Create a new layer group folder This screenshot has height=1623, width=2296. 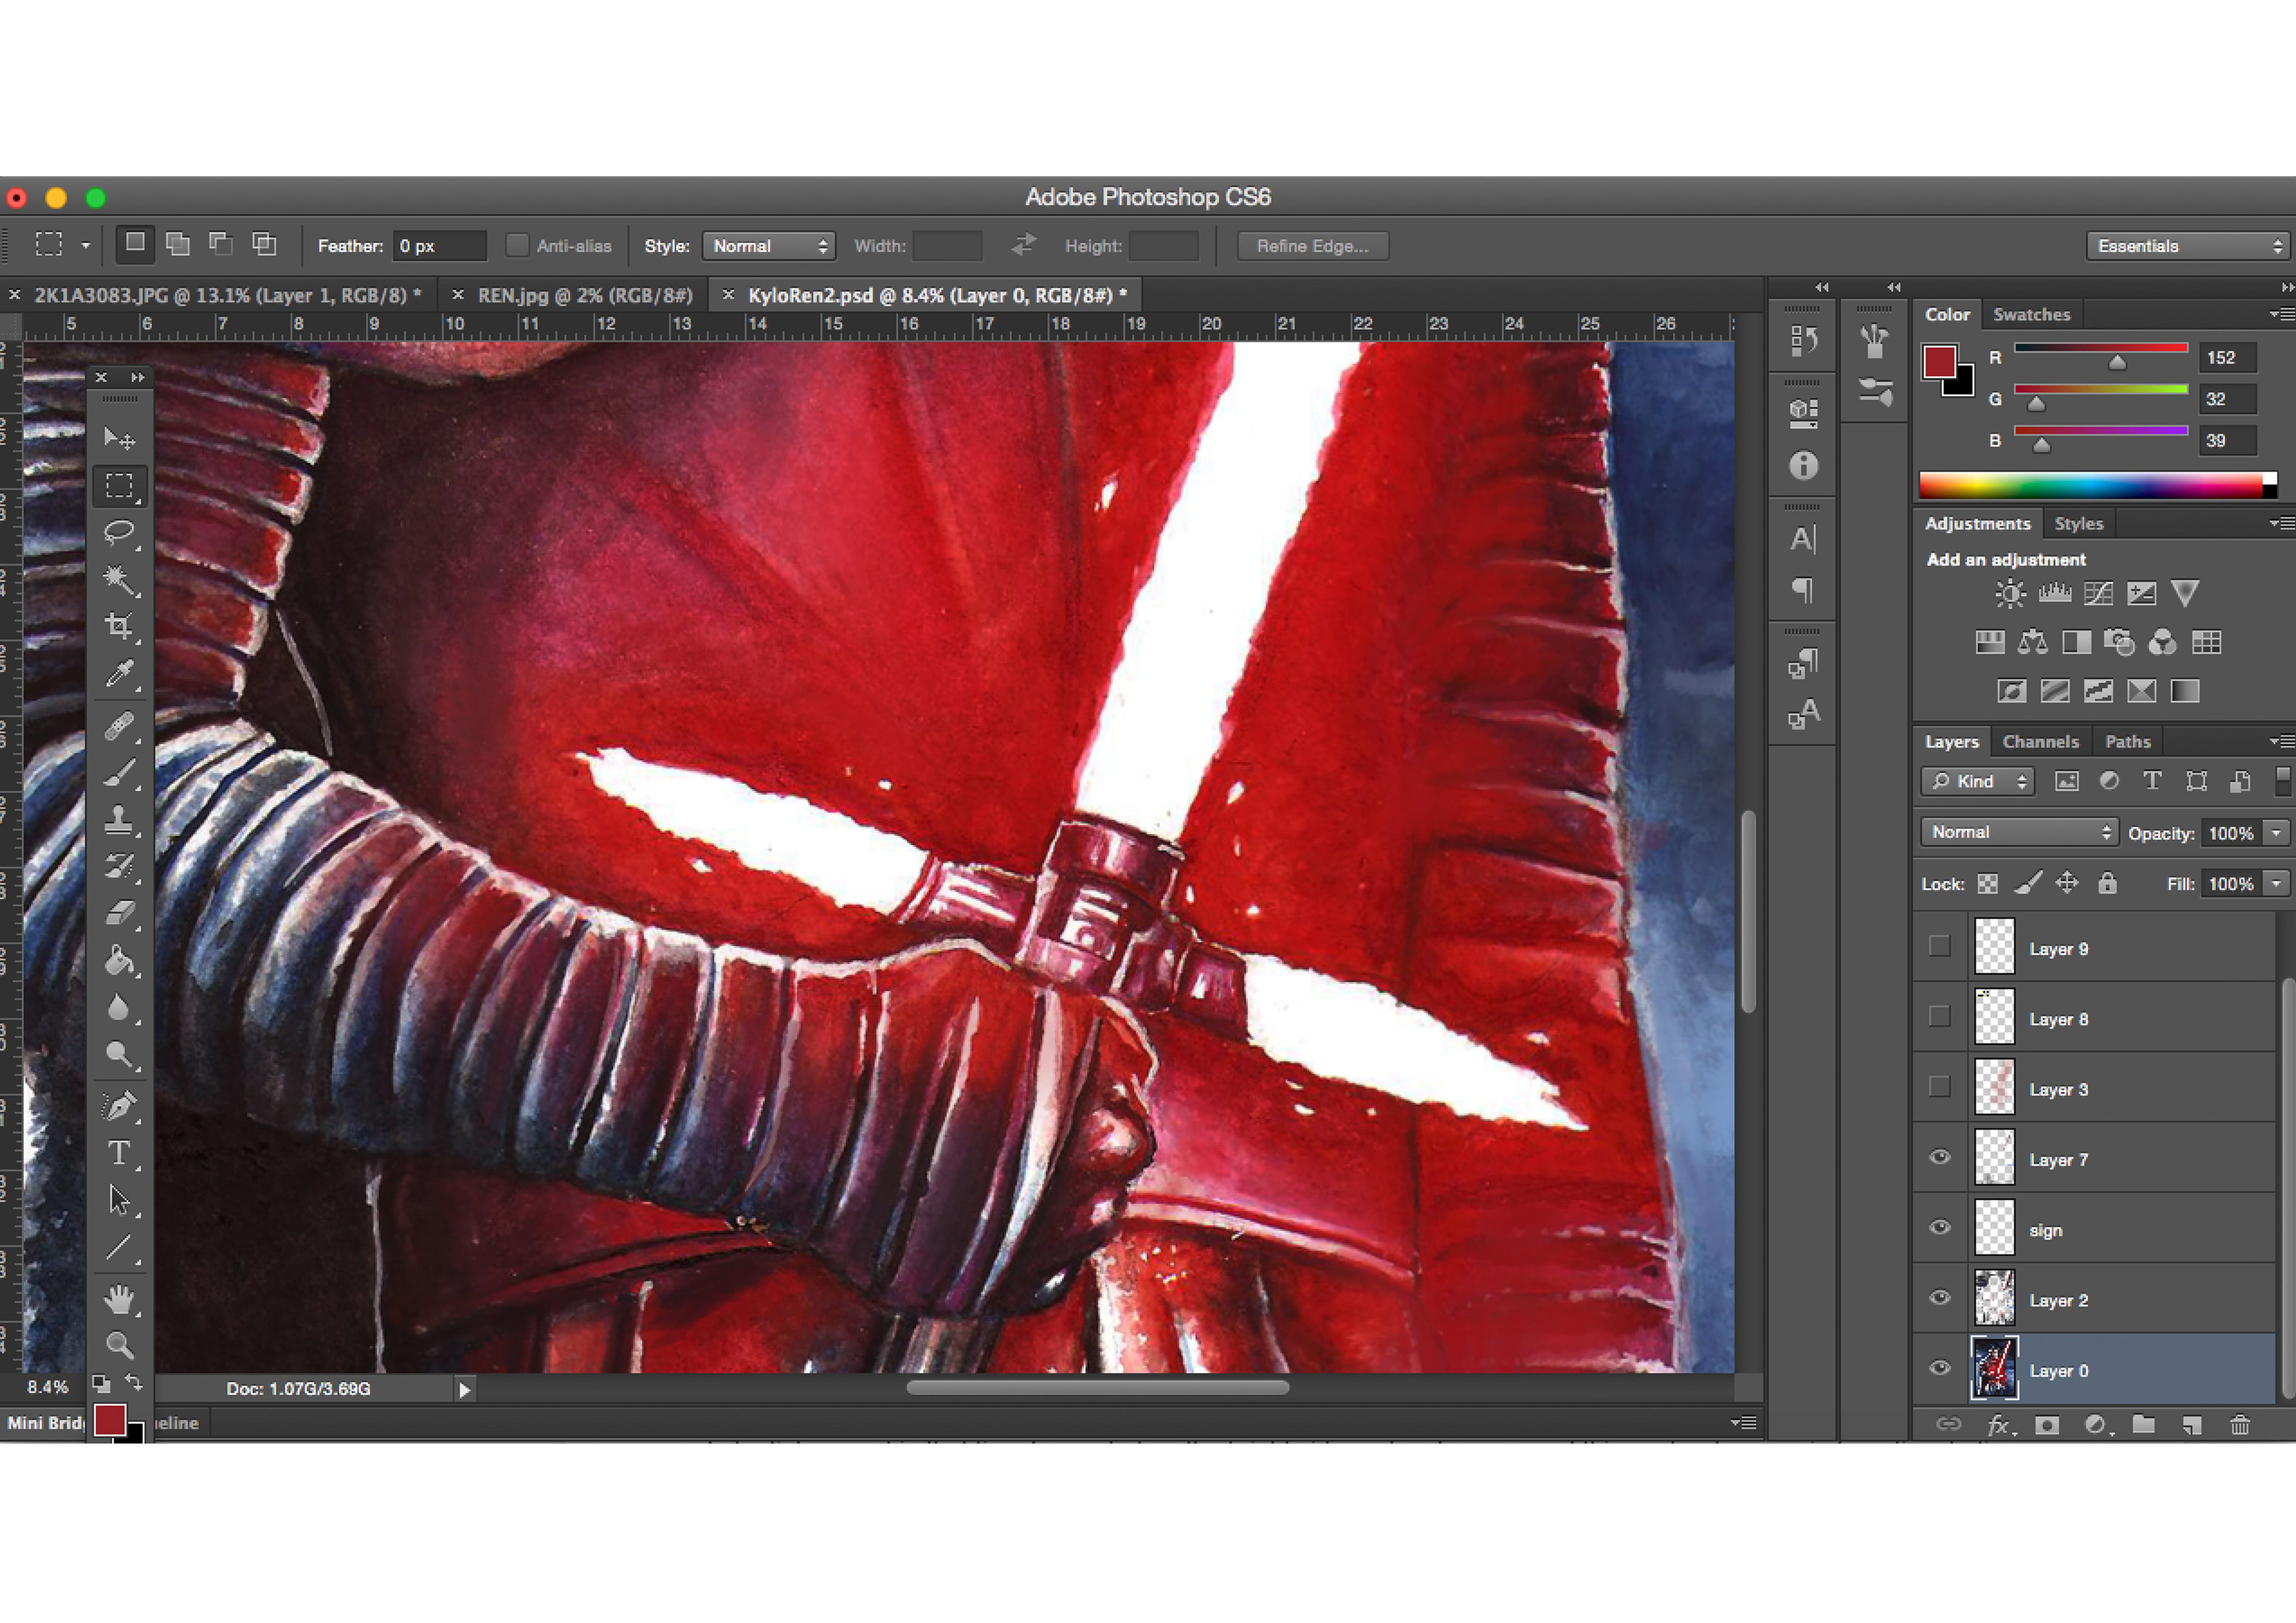click(2143, 1425)
